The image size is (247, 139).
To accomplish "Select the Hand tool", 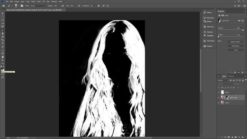I will (3, 57).
